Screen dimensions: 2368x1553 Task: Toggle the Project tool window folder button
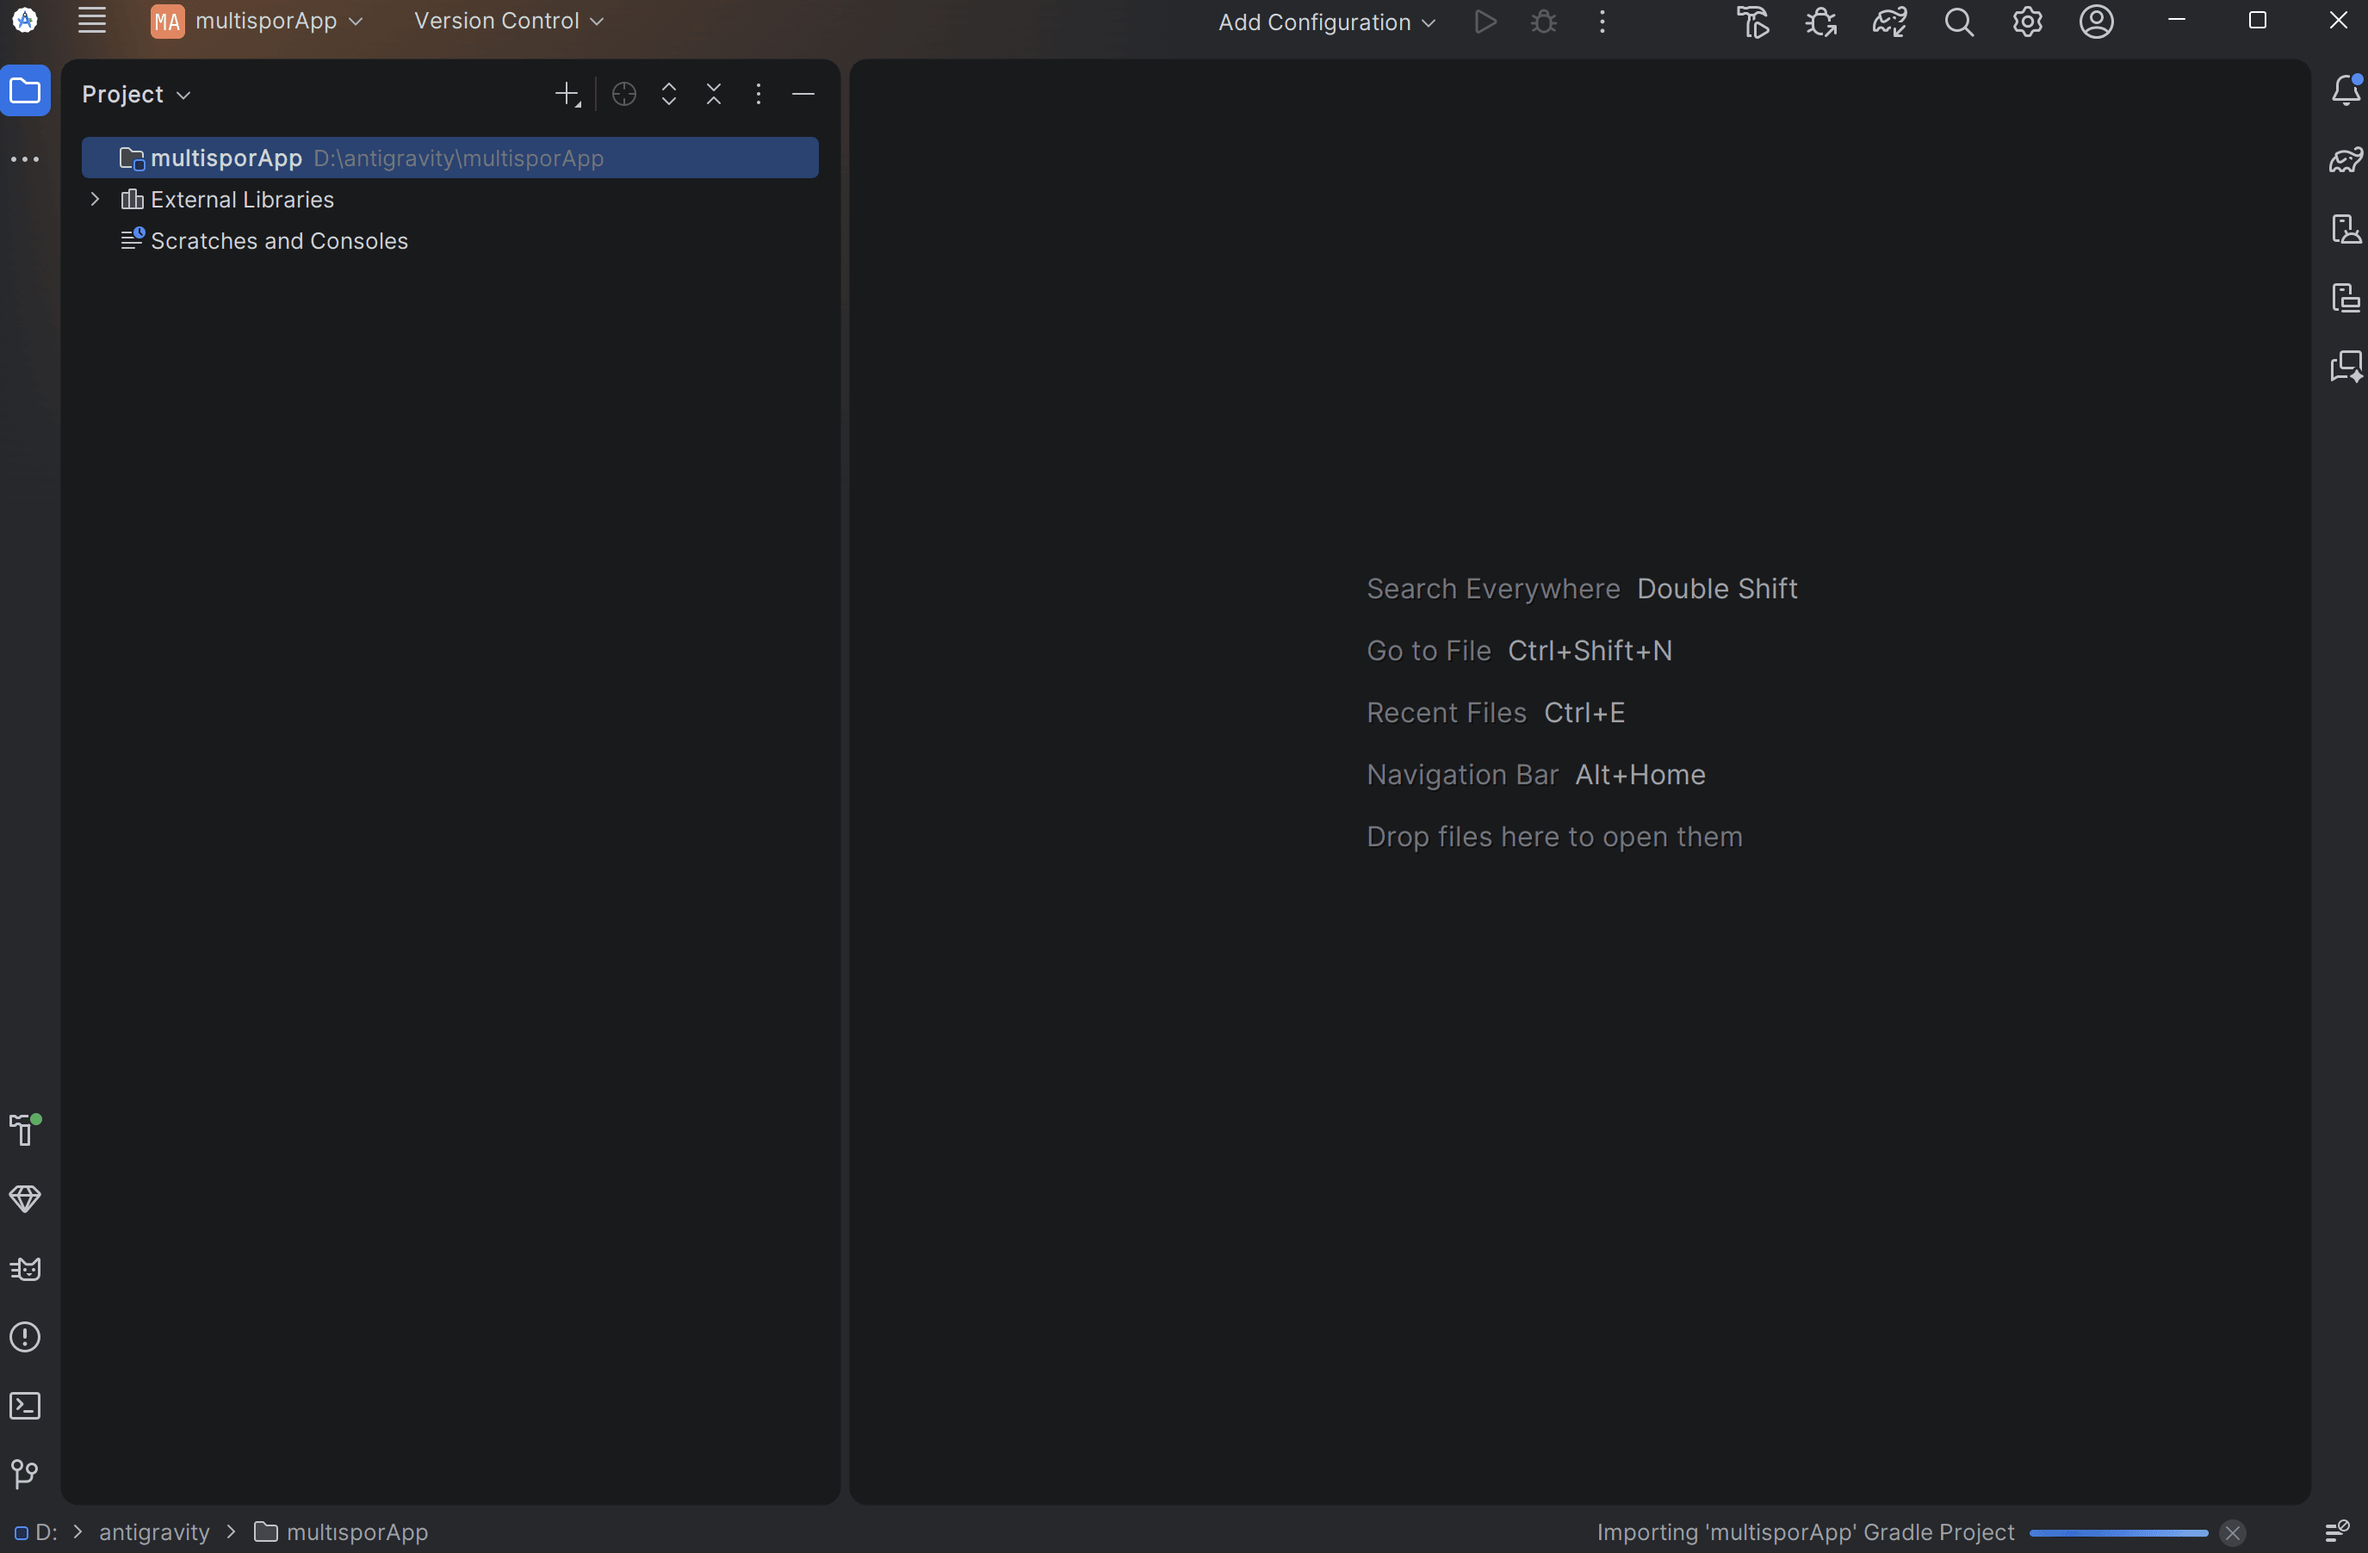coord(26,90)
